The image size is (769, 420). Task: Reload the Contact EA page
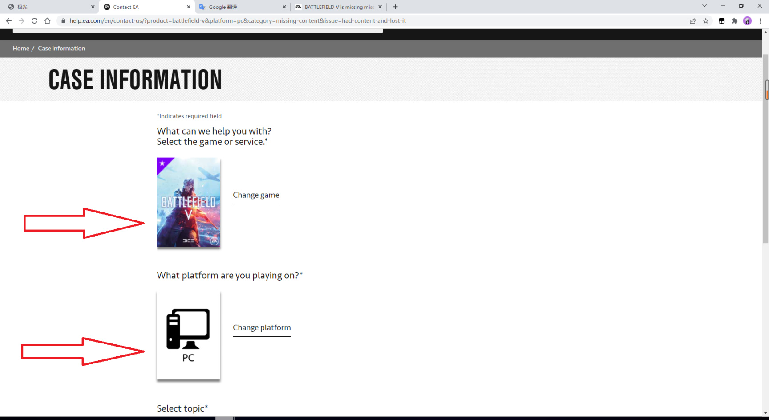34,21
